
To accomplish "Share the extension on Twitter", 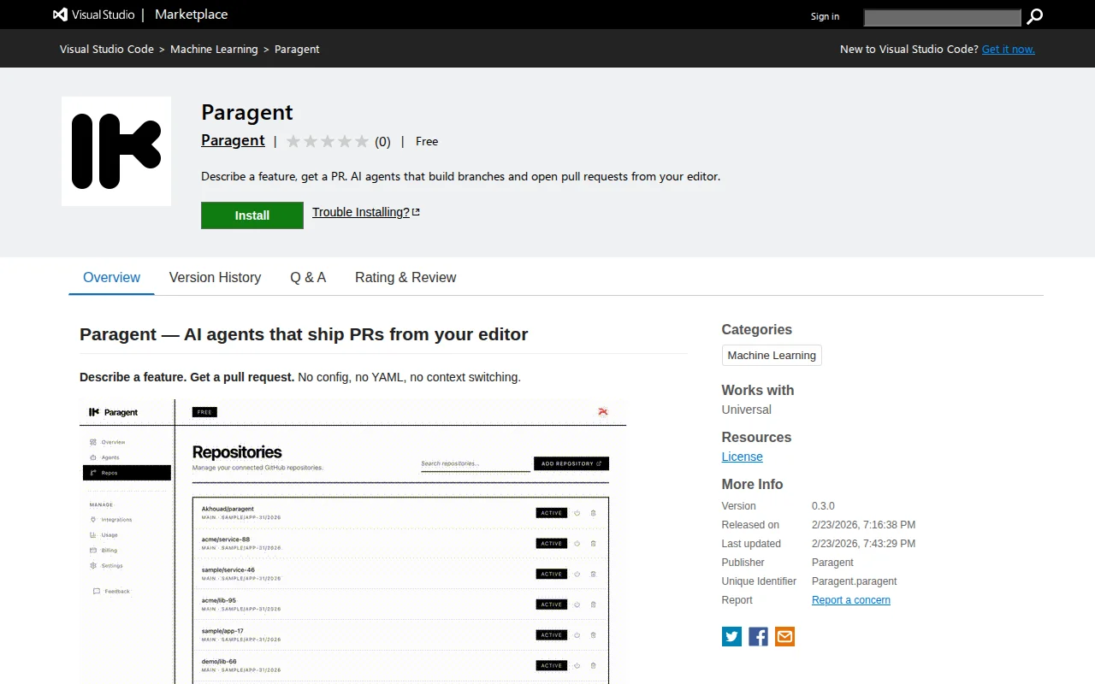I will (x=731, y=636).
